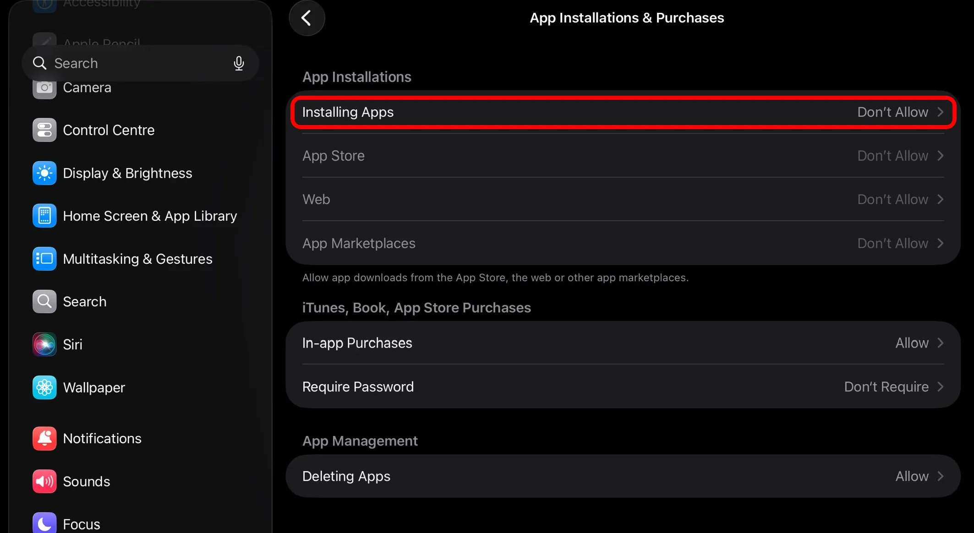Tap the App Store row label

pos(334,156)
